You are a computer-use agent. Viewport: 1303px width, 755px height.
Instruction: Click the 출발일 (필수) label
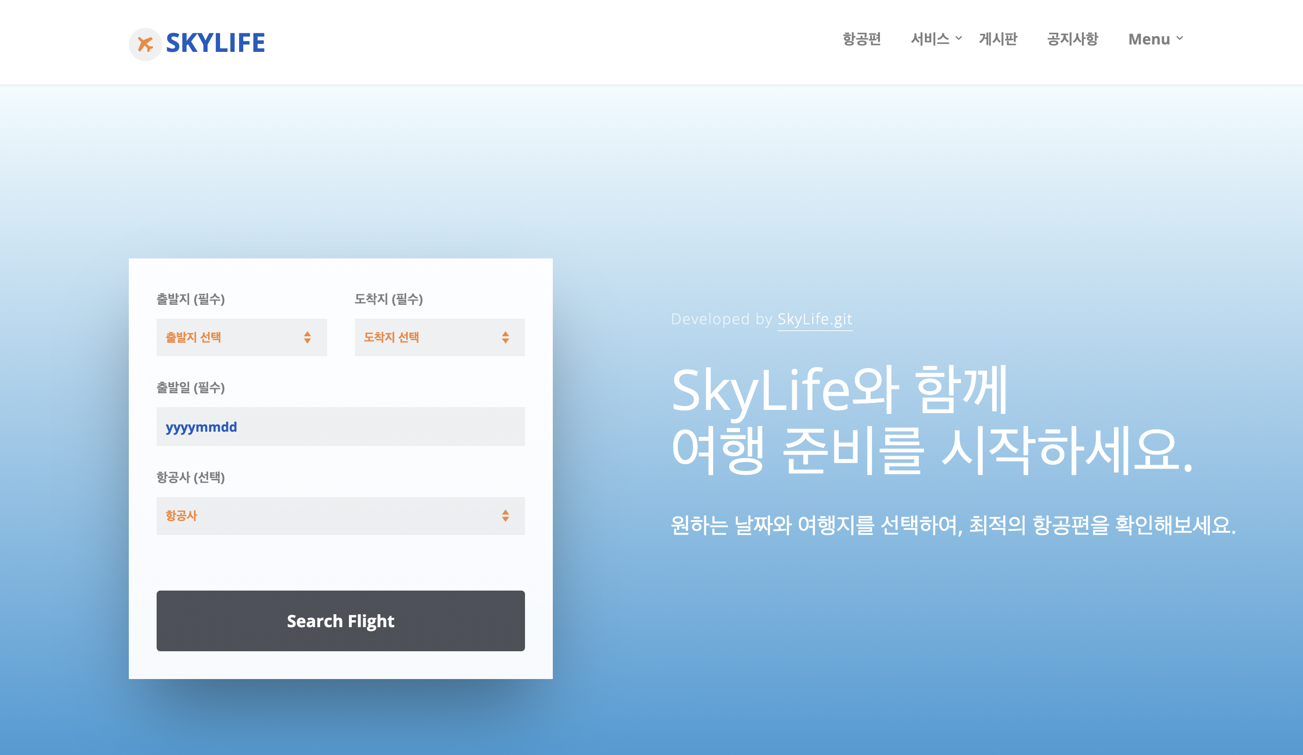point(190,388)
